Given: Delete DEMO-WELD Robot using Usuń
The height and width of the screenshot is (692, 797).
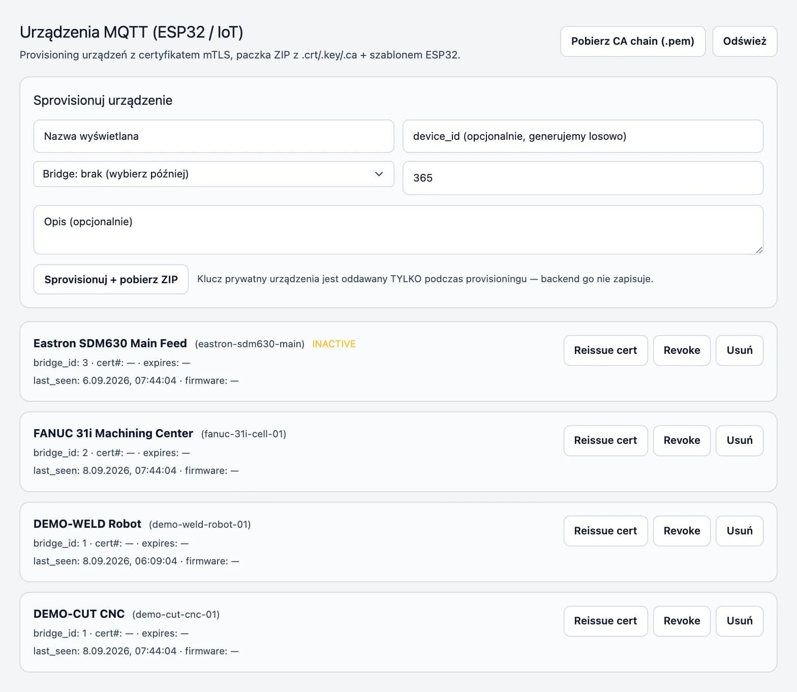Looking at the screenshot, I should coord(740,531).
